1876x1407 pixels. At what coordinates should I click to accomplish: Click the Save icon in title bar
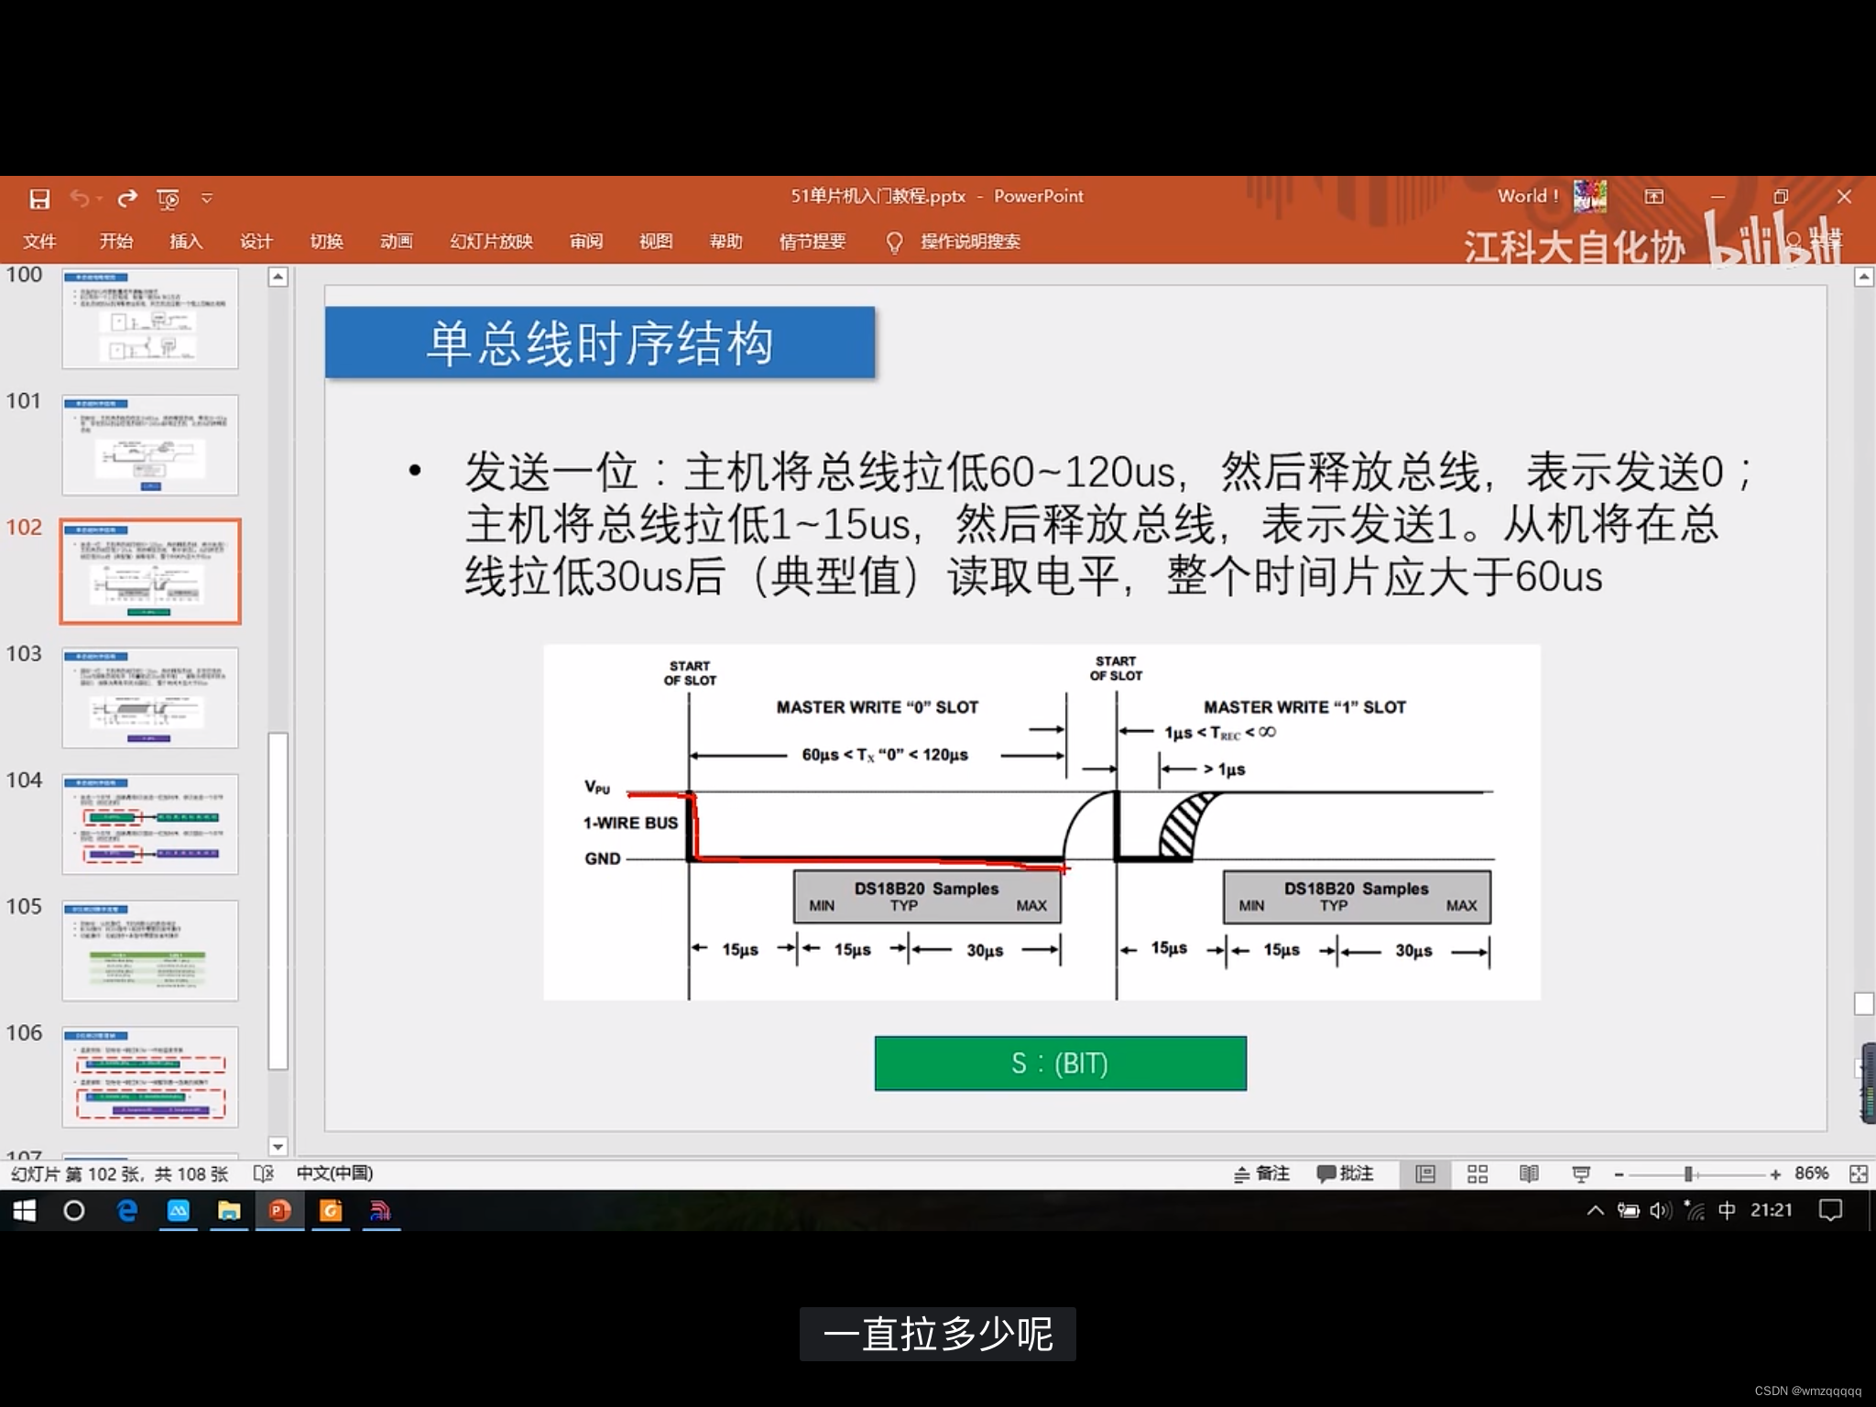pos(39,199)
